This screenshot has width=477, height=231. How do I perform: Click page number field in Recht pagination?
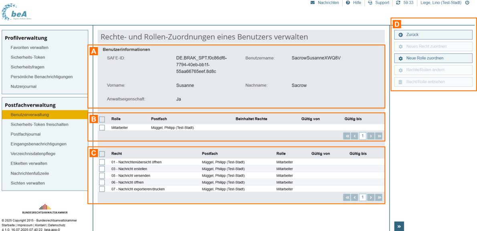click(362, 197)
